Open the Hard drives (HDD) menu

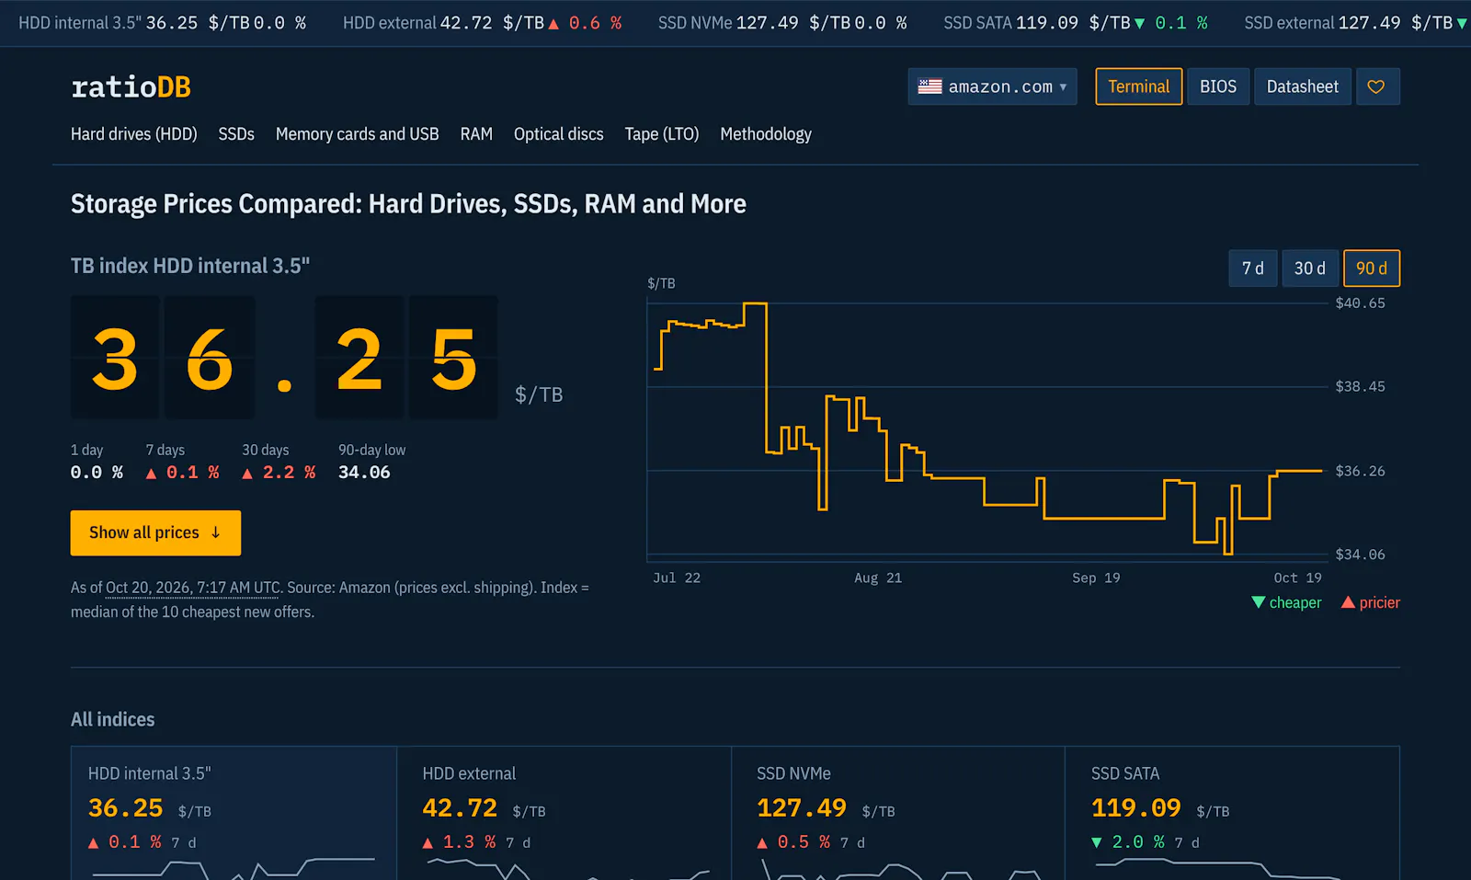(134, 134)
